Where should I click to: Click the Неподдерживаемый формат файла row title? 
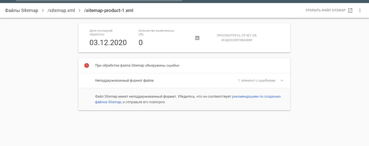coord(124,81)
